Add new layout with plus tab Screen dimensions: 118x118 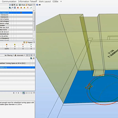click(61, 1)
